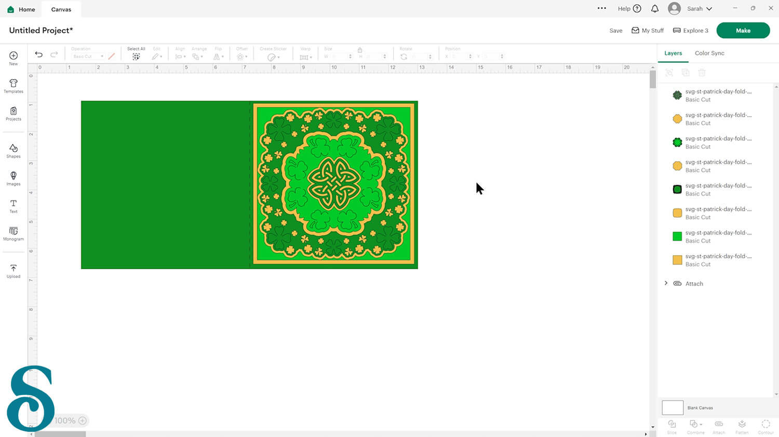The width and height of the screenshot is (779, 437).
Task: Click the Blank Canvas thumbnail
Action: 673,407
